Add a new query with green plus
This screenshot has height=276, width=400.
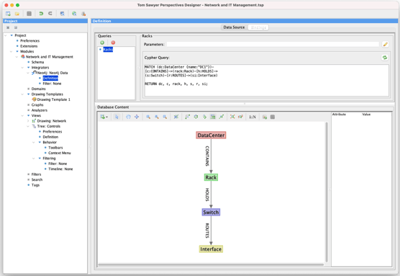coord(102,43)
